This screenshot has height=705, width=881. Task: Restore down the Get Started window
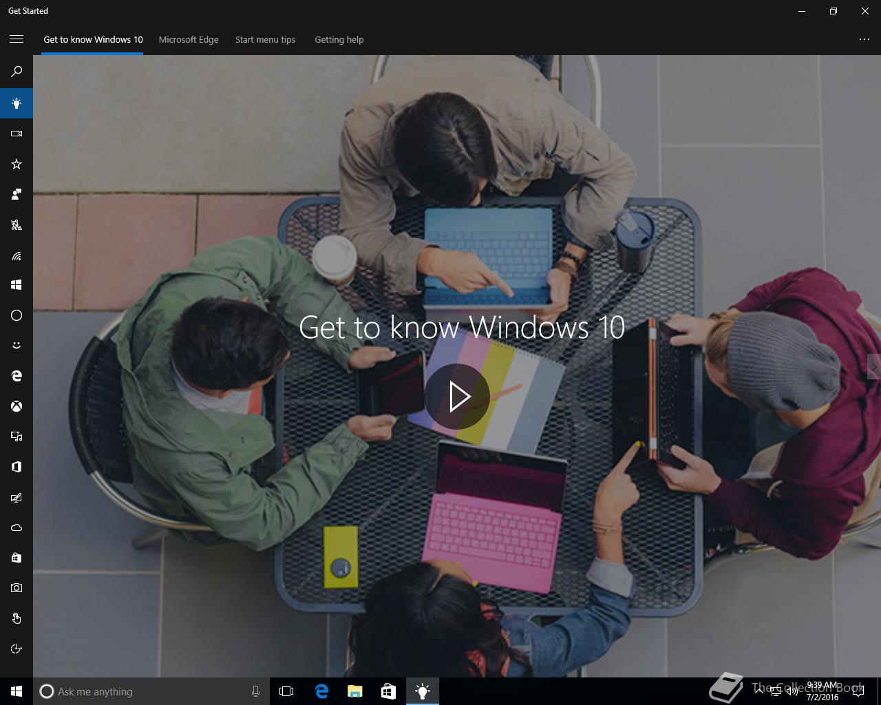[x=834, y=11]
